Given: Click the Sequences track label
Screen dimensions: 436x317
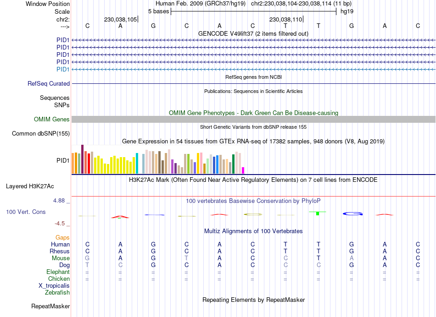Looking at the screenshot, I should pos(55,98).
